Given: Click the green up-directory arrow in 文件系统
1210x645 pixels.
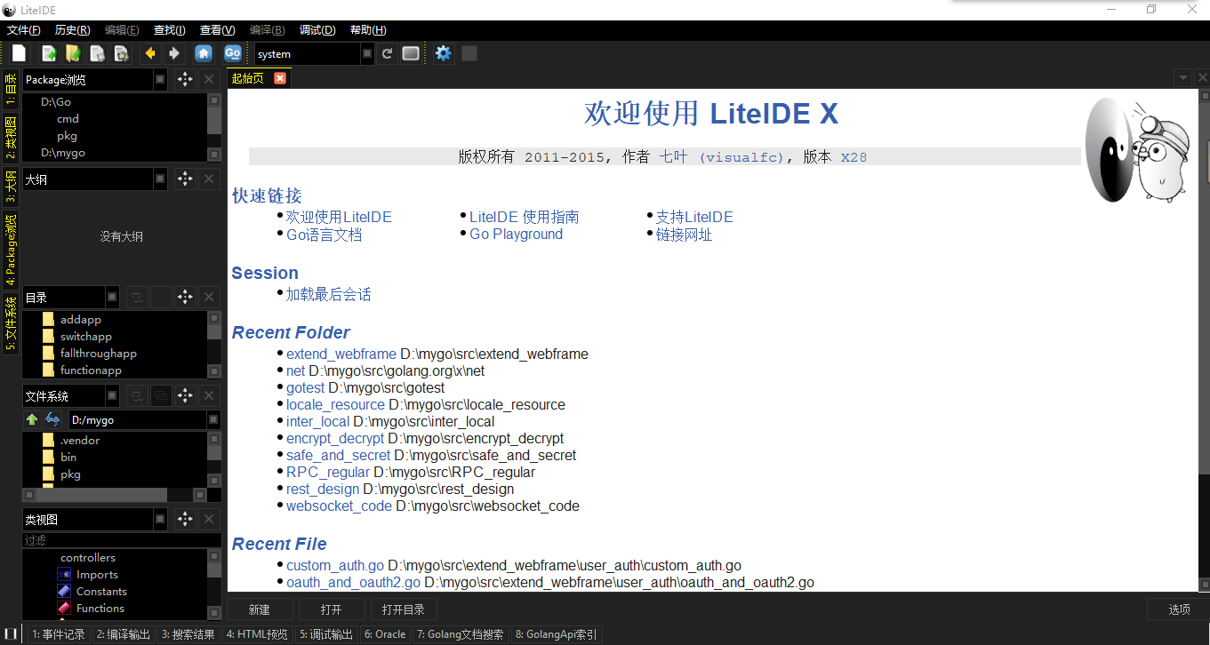Looking at the screenshot, I should tap(32, 419).
